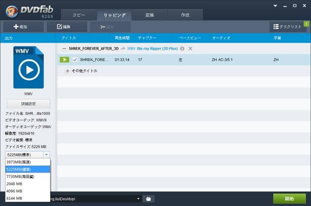The width and height of the screenshot is (311, 206).
Task: Show the source info icon
Action: (x=182, y=48)
